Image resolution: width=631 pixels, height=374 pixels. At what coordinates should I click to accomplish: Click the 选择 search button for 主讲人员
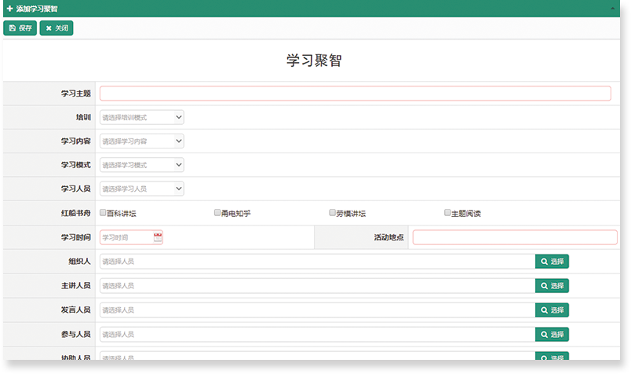[x=552, y=286]
